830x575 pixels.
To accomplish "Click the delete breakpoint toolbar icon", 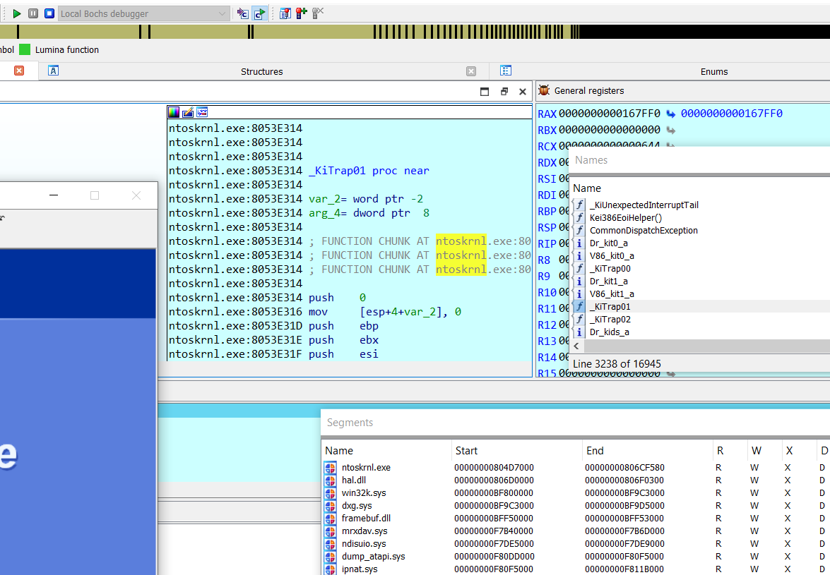I will [x=318, y=13].
